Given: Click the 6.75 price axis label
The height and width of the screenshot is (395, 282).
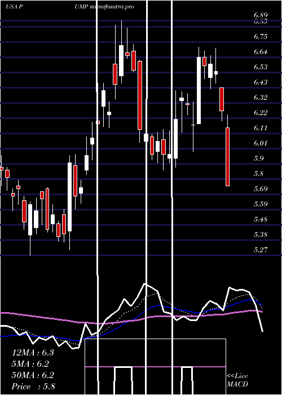Looking at the screenshot, I should (x=261, y=37).
